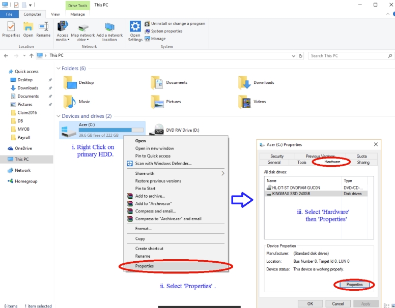Click the Add a network location icon
395x308 pixels.
pos(109,27)
